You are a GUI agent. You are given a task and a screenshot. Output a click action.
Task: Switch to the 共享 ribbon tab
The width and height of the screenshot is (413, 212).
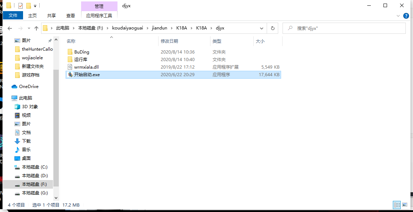52,15
